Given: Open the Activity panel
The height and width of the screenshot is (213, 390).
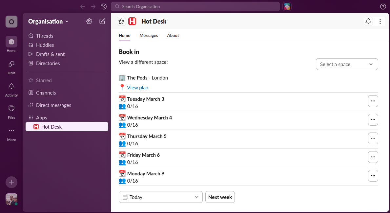Looking at the screenshot, I should click(x=11, y=89).
